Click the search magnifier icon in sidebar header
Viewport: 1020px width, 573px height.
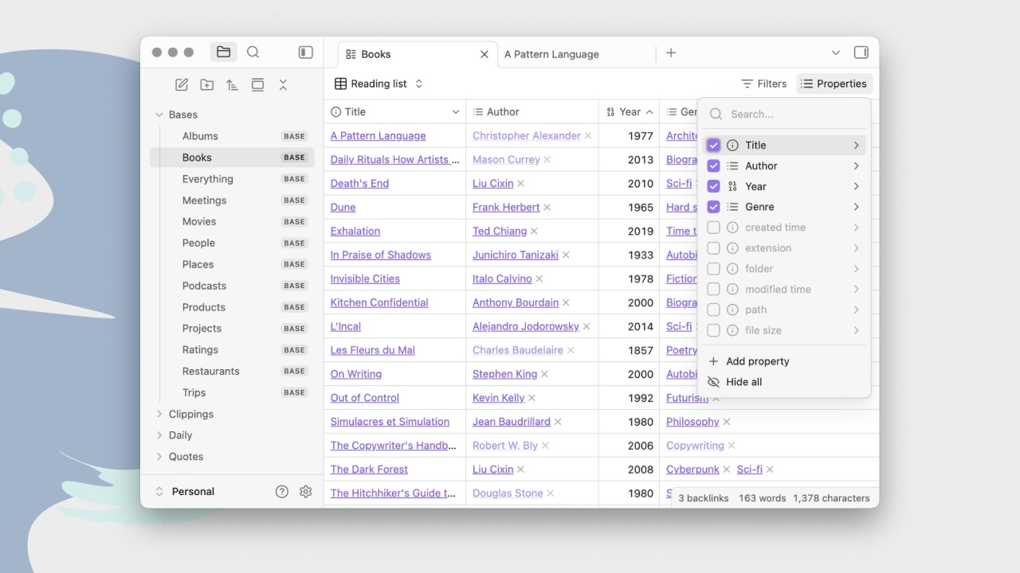tap(253, 52)
